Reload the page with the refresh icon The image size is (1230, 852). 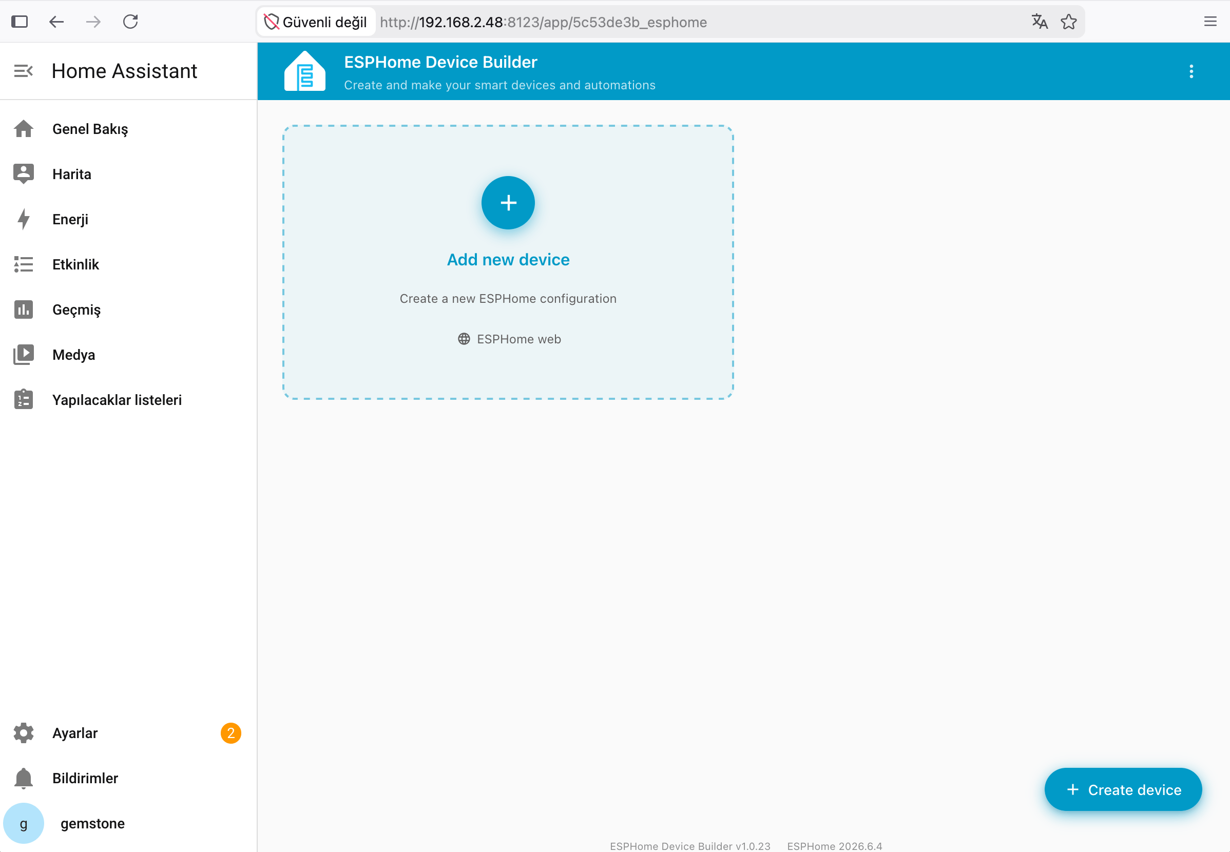click(x=131, y=22)
